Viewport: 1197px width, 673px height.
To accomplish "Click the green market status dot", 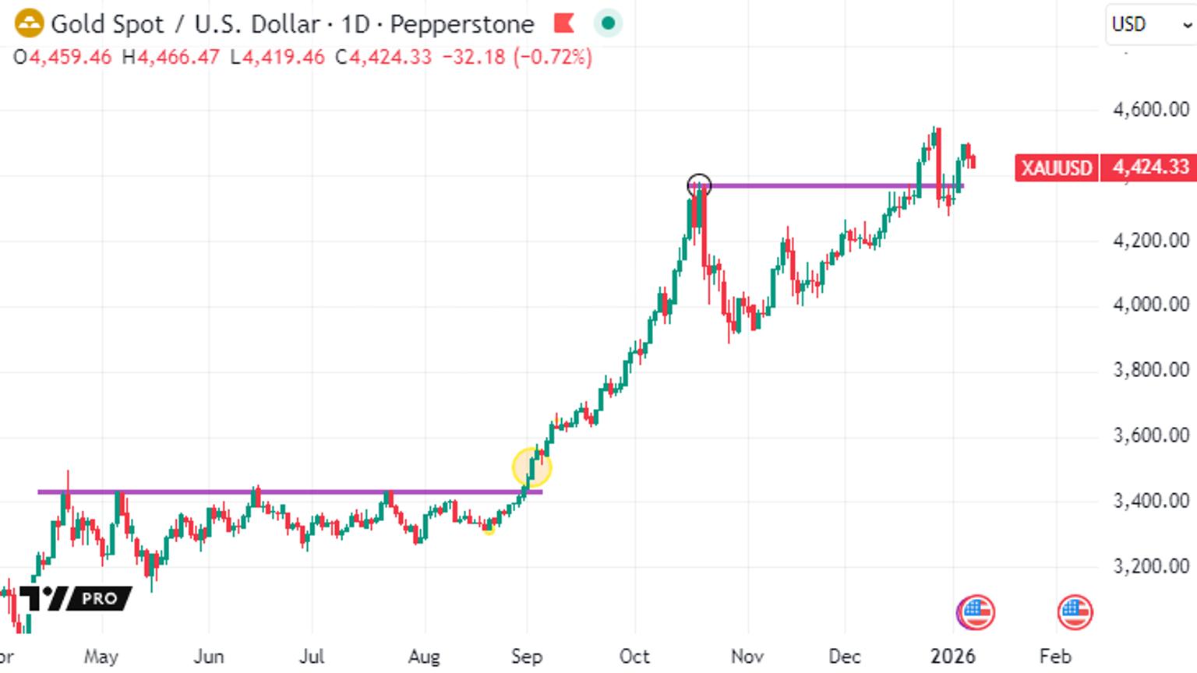I will [x=608, y=23].
